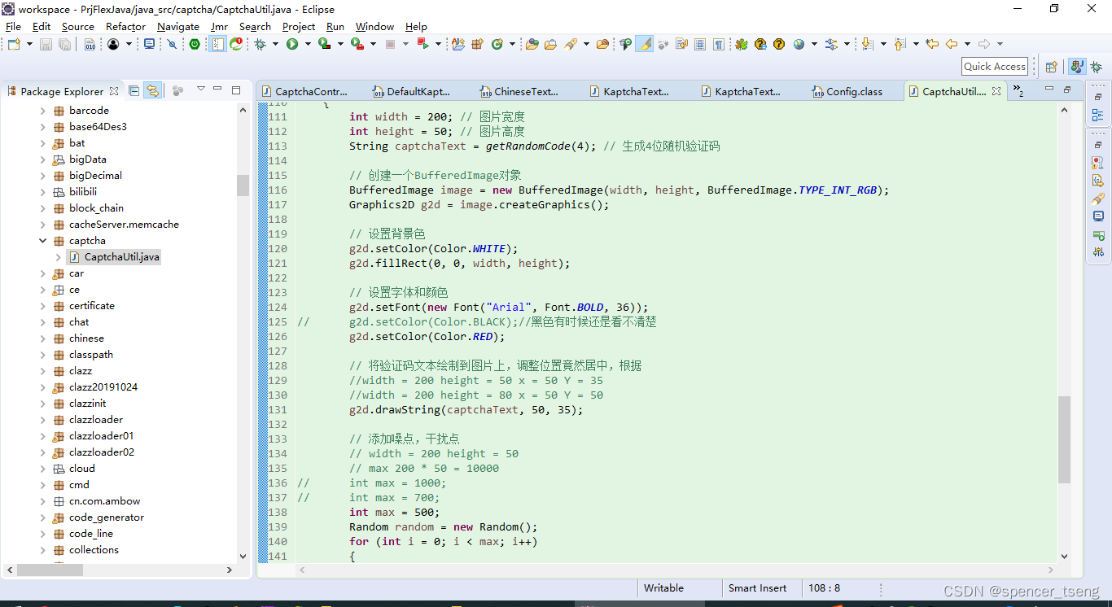Jump to last edit location icon

coord(932,45)
